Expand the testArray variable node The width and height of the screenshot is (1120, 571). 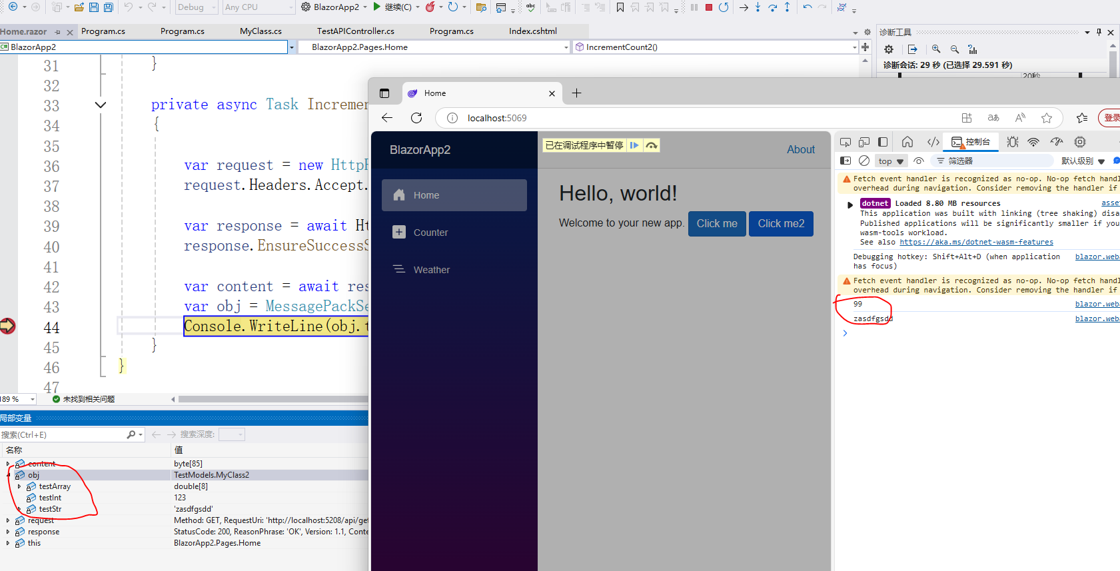tap(19, 486)
